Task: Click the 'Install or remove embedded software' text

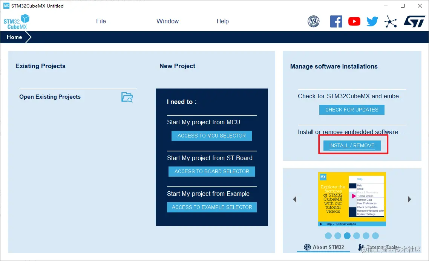Action: click(352, 132)
